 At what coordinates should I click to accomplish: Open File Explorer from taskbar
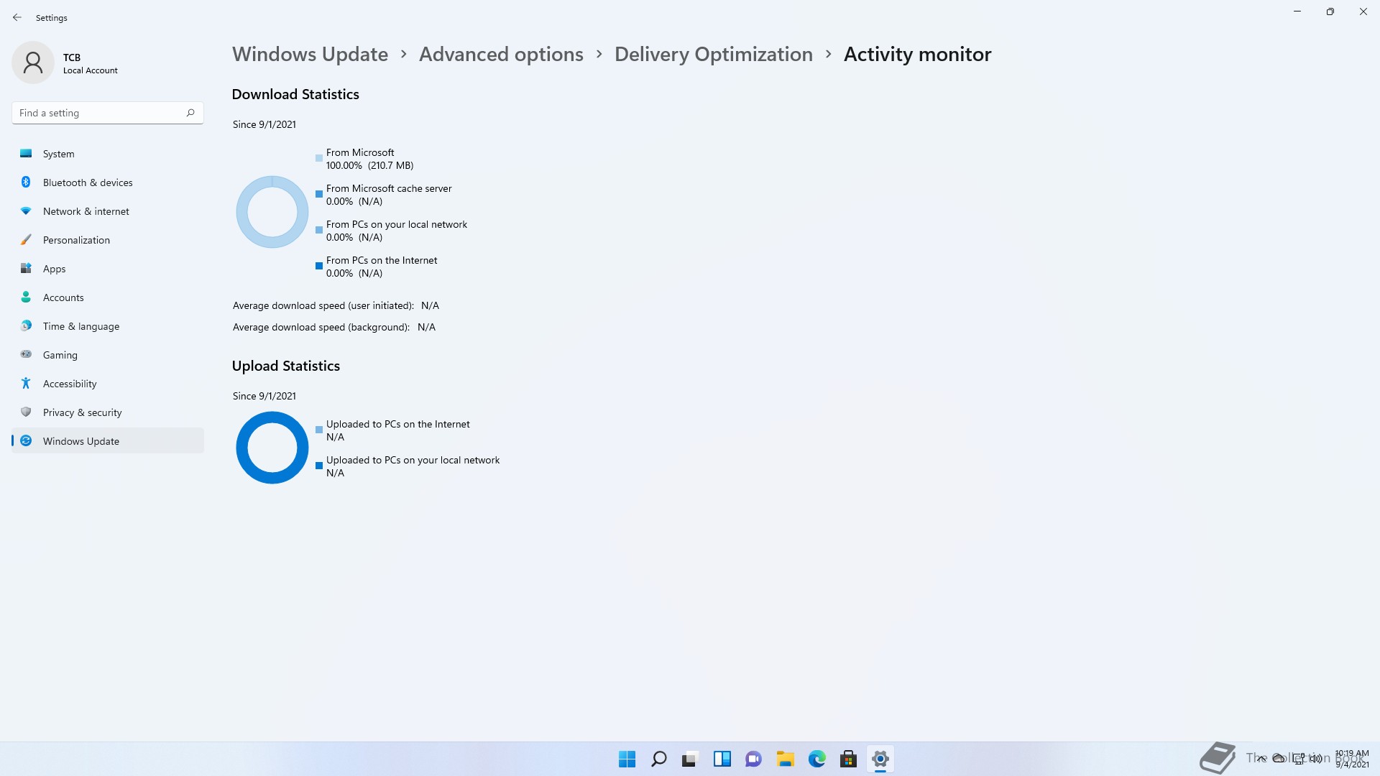pos(785,759)
